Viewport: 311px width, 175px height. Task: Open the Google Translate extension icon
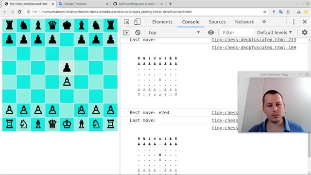(x=281, y=12)
